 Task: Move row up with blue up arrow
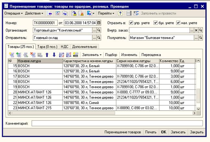(x=47, y=55)
